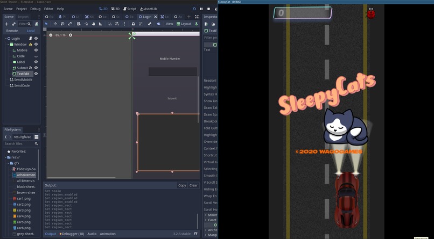Activate the Scale Mode tool
This screenshot has width=434, height=239.
[x=70, y=24]
